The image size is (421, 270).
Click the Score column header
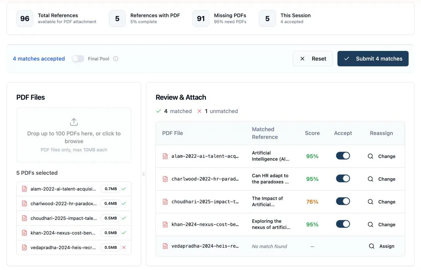(312, 133)
